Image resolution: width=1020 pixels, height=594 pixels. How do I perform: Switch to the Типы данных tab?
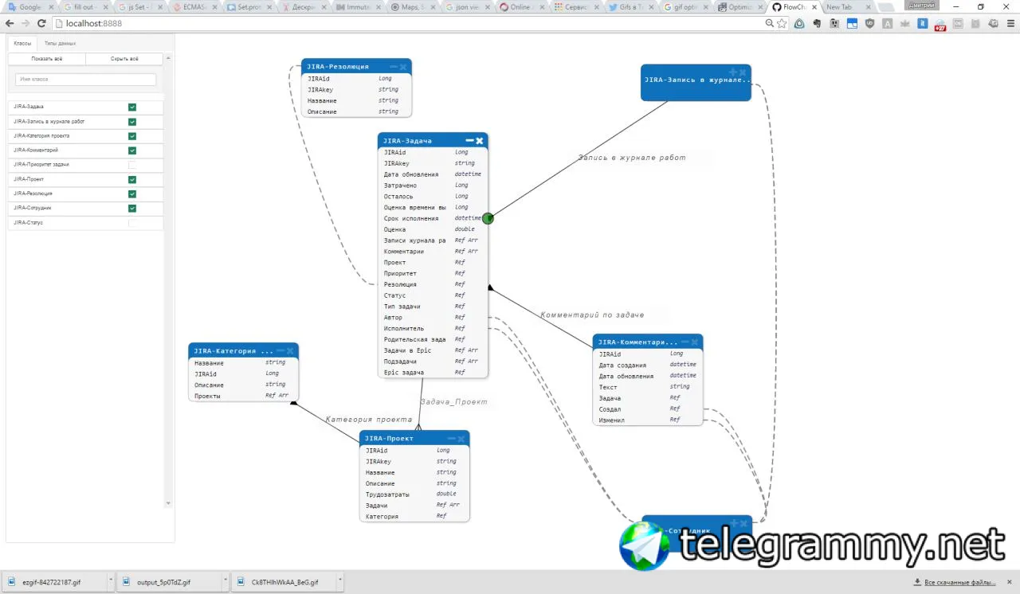60,43
